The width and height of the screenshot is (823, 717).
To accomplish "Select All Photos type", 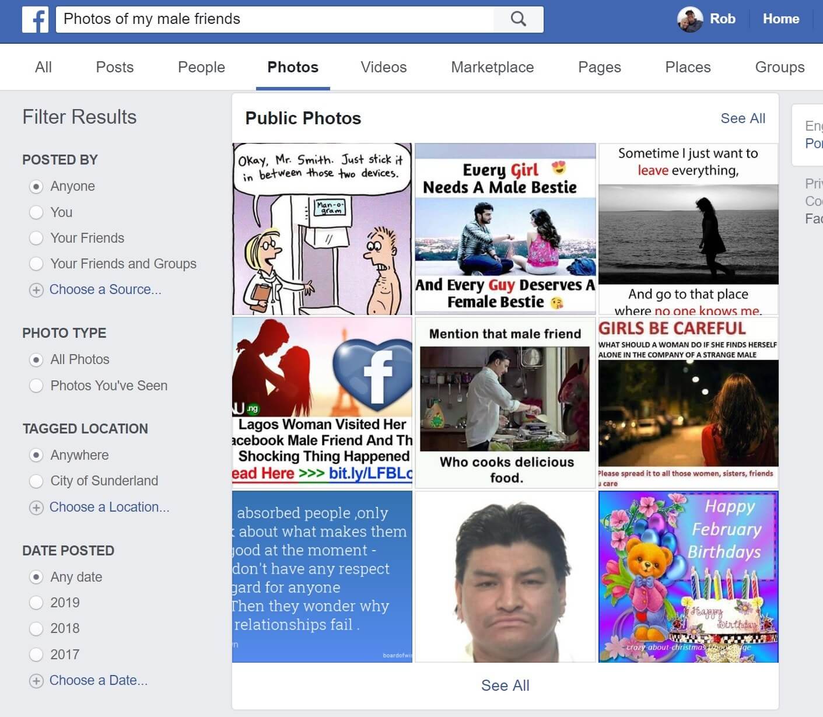I will pyautogui.click(x=36, y=360).
